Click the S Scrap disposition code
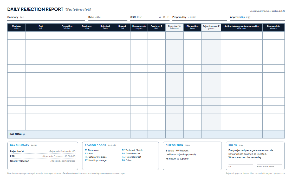292x181 pixels. 170,151
